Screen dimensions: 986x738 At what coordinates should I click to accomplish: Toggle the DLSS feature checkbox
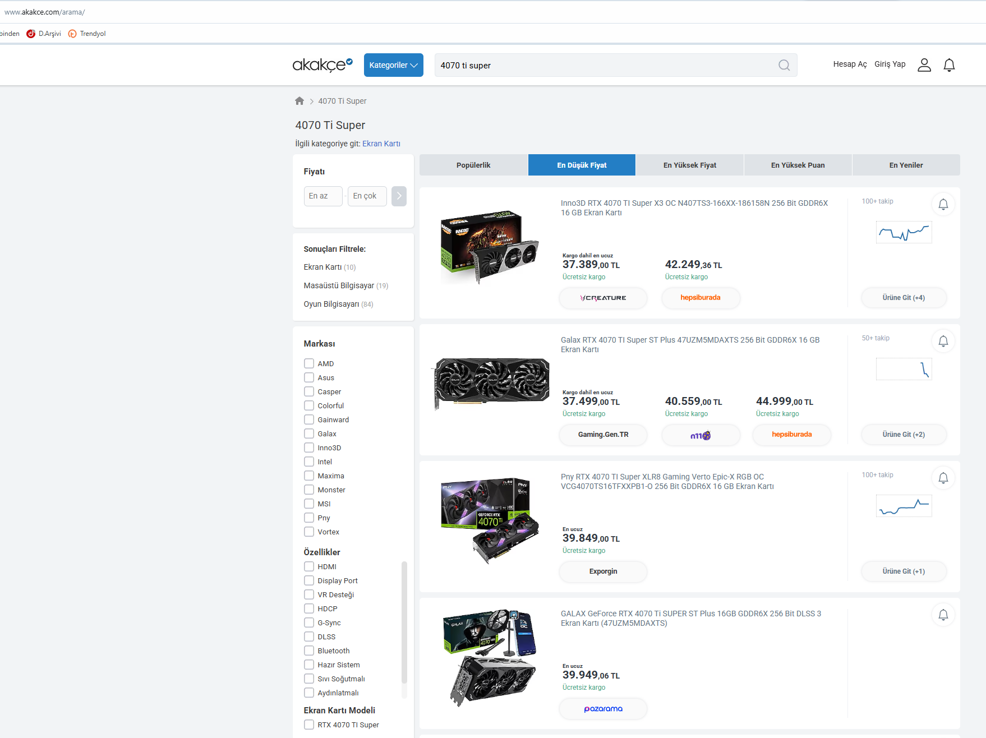[309, 636]
